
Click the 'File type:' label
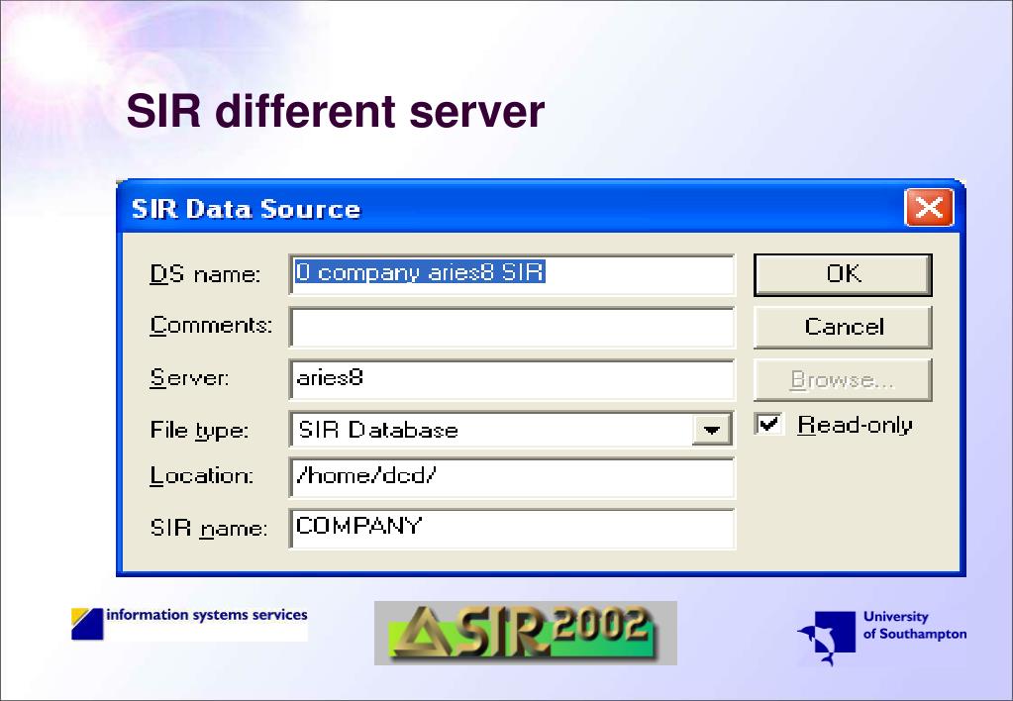tap(199, 431)
